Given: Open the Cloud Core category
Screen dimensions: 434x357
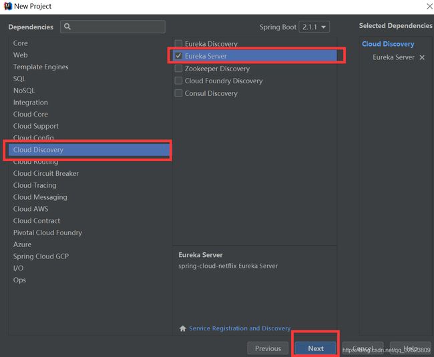Looking at the screenshot, I should click(x=31, y=115).
